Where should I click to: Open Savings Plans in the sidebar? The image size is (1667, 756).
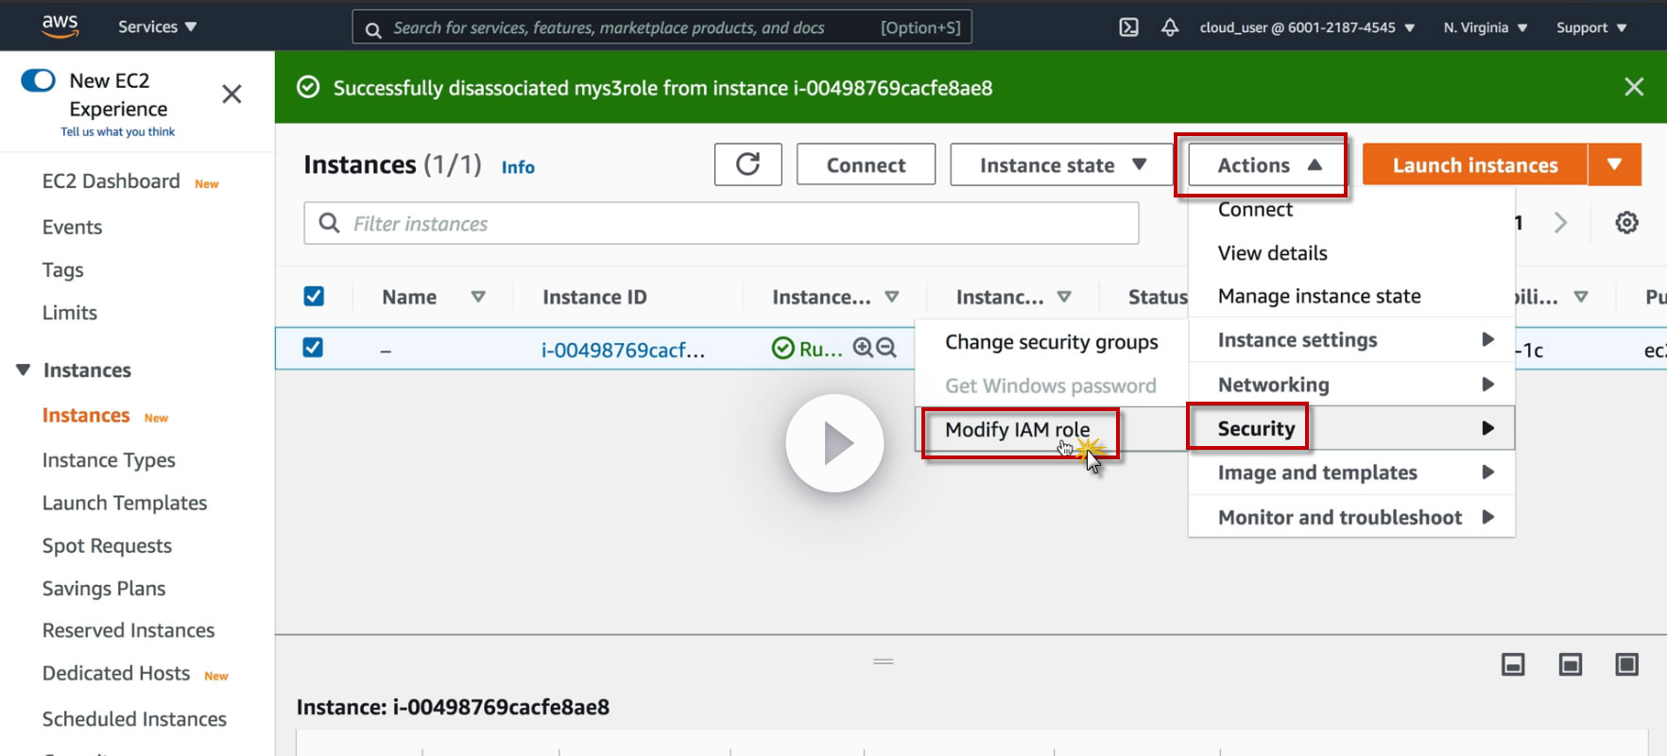[104, 589]
